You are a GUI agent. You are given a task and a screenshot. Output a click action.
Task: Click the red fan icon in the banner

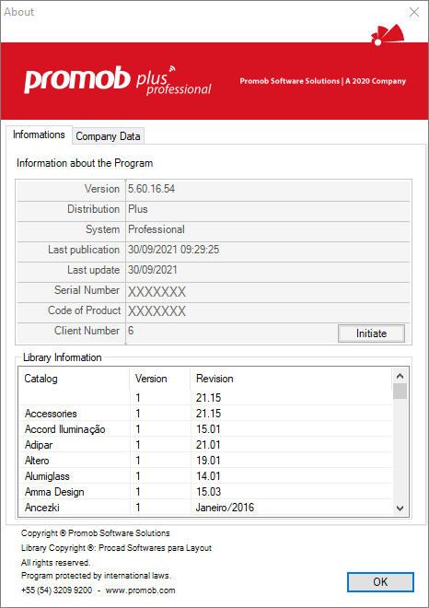(388, 35)
